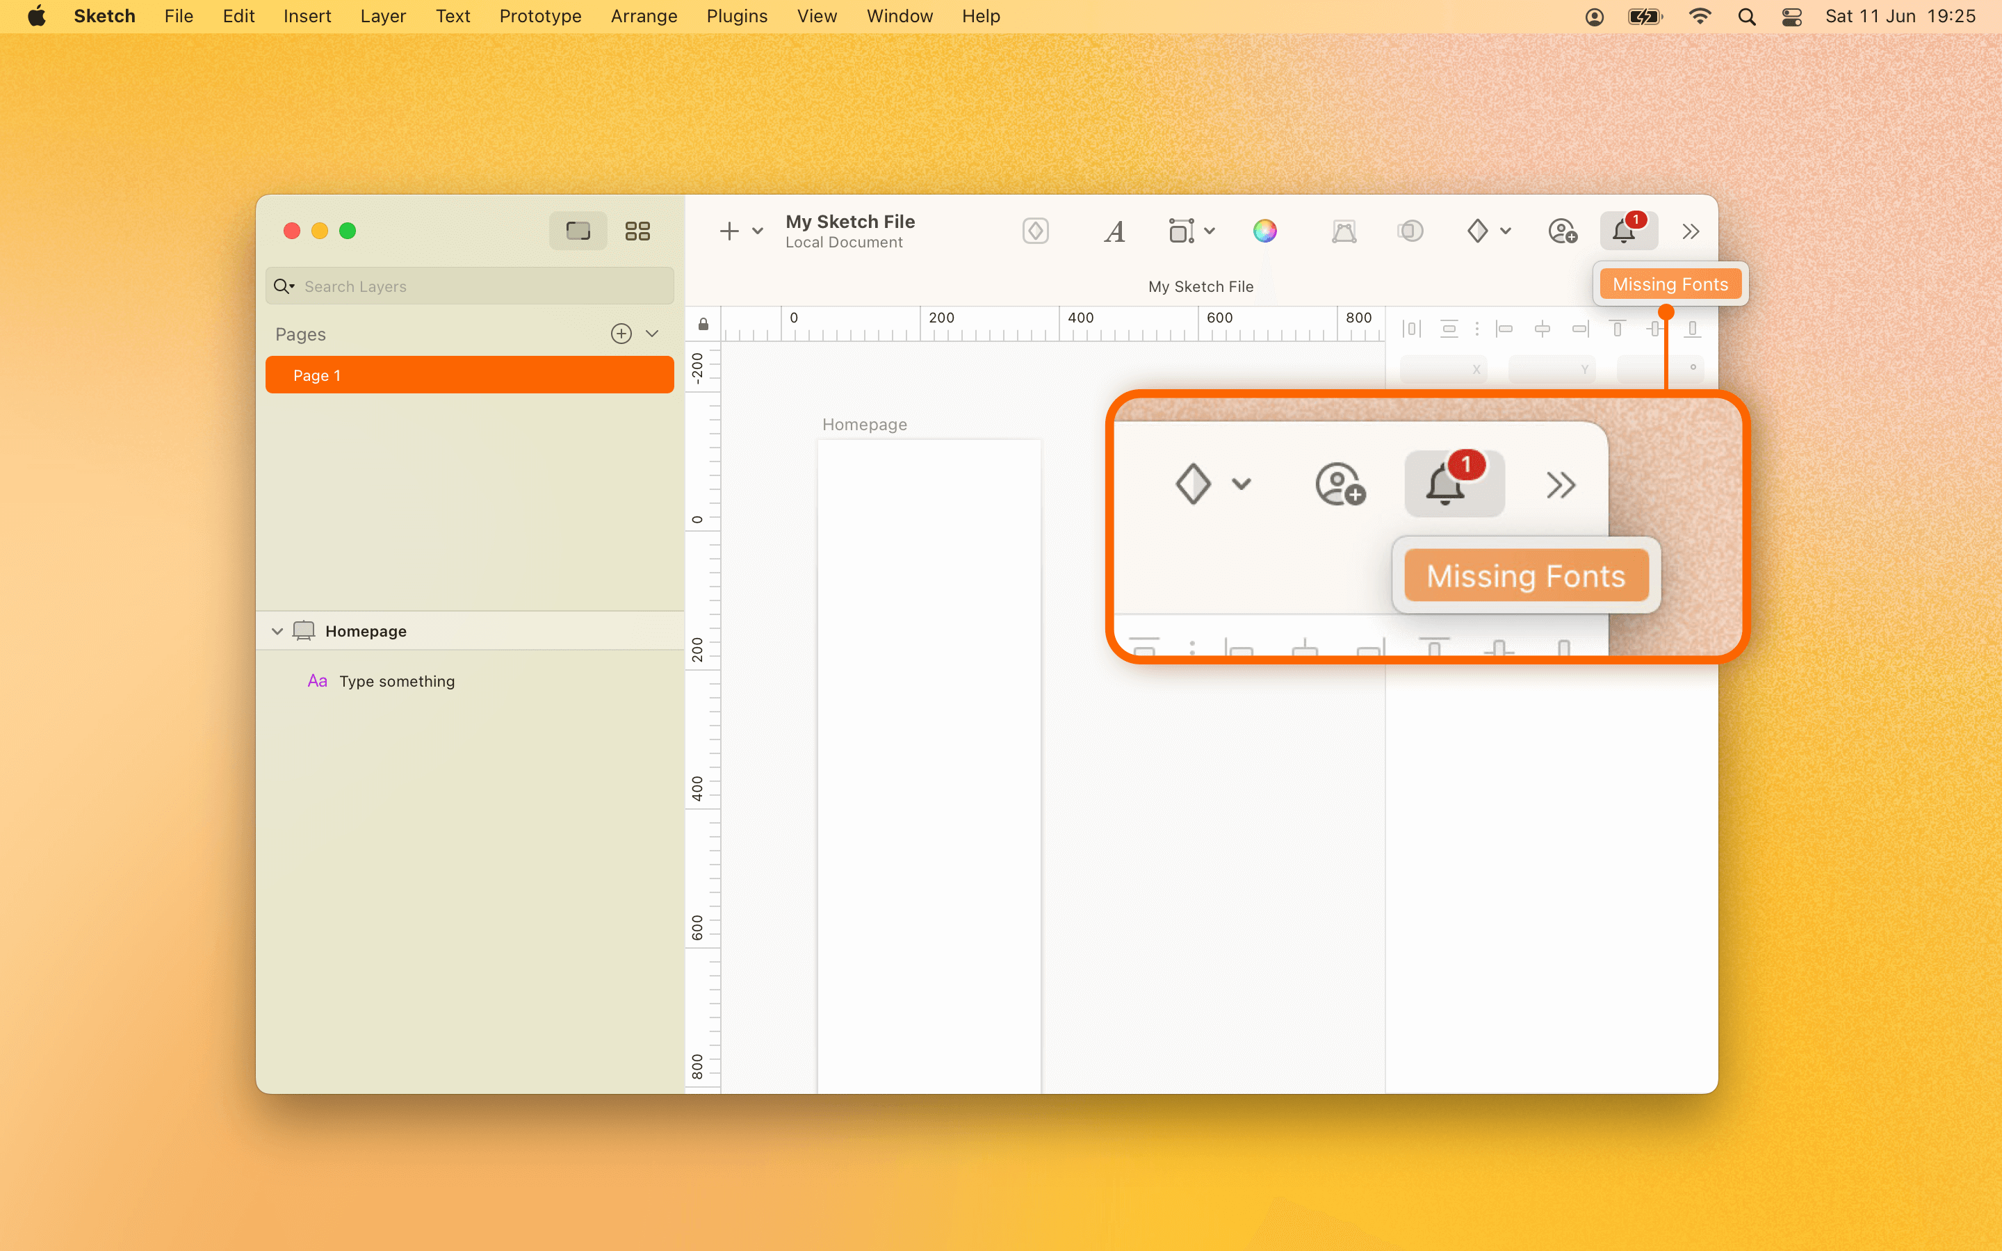This screenshot has height=1251, width=2002.
Task: Click the mask tool icon
Action: tap(1410, 231)
